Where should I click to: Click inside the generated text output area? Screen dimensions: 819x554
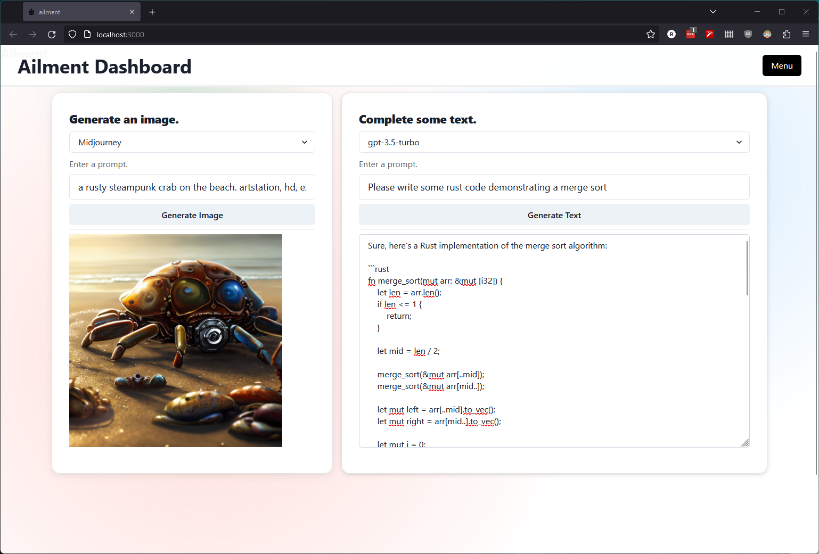554,341
